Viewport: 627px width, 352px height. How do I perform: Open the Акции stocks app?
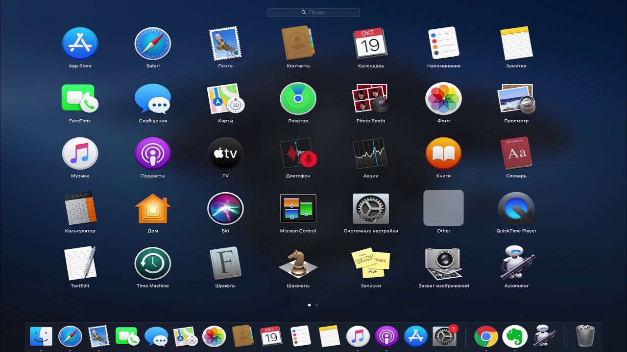(x=371, y=154)
